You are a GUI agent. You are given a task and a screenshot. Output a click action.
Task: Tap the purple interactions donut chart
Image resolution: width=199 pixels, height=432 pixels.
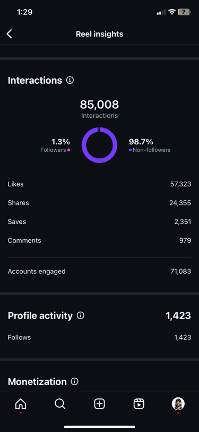tap(99, 145)
